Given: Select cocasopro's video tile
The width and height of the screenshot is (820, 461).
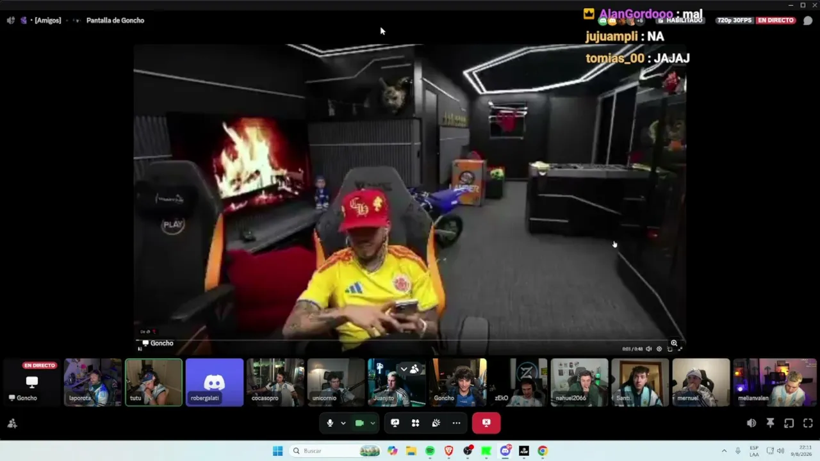Looking at the screenshot, I should coord(275,382).
